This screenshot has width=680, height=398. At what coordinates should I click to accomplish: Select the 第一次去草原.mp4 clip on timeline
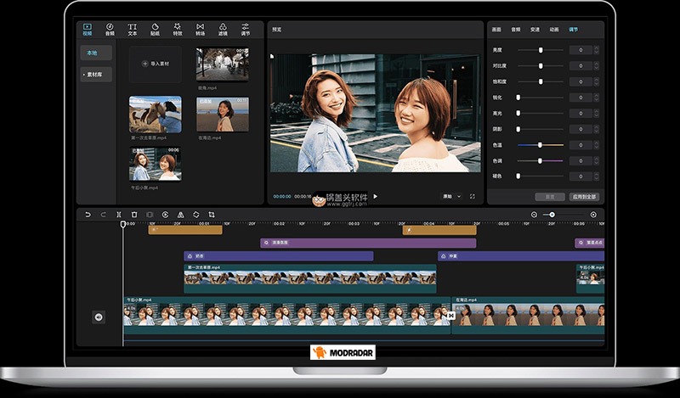tap(310, 278)
